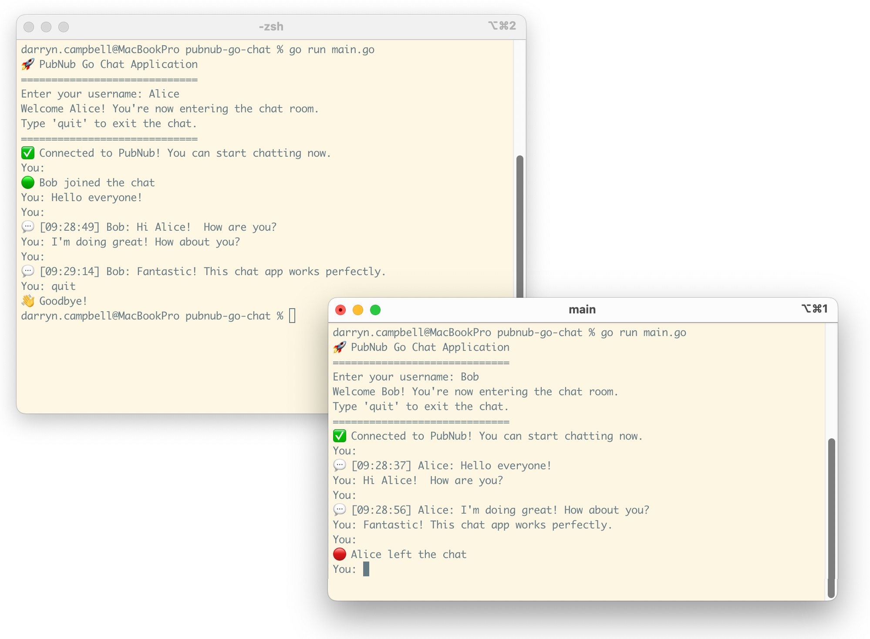Viewport: 870px width, 639px height.
Task: Click the -zsh window title
Action: click(x=271, y=27)
